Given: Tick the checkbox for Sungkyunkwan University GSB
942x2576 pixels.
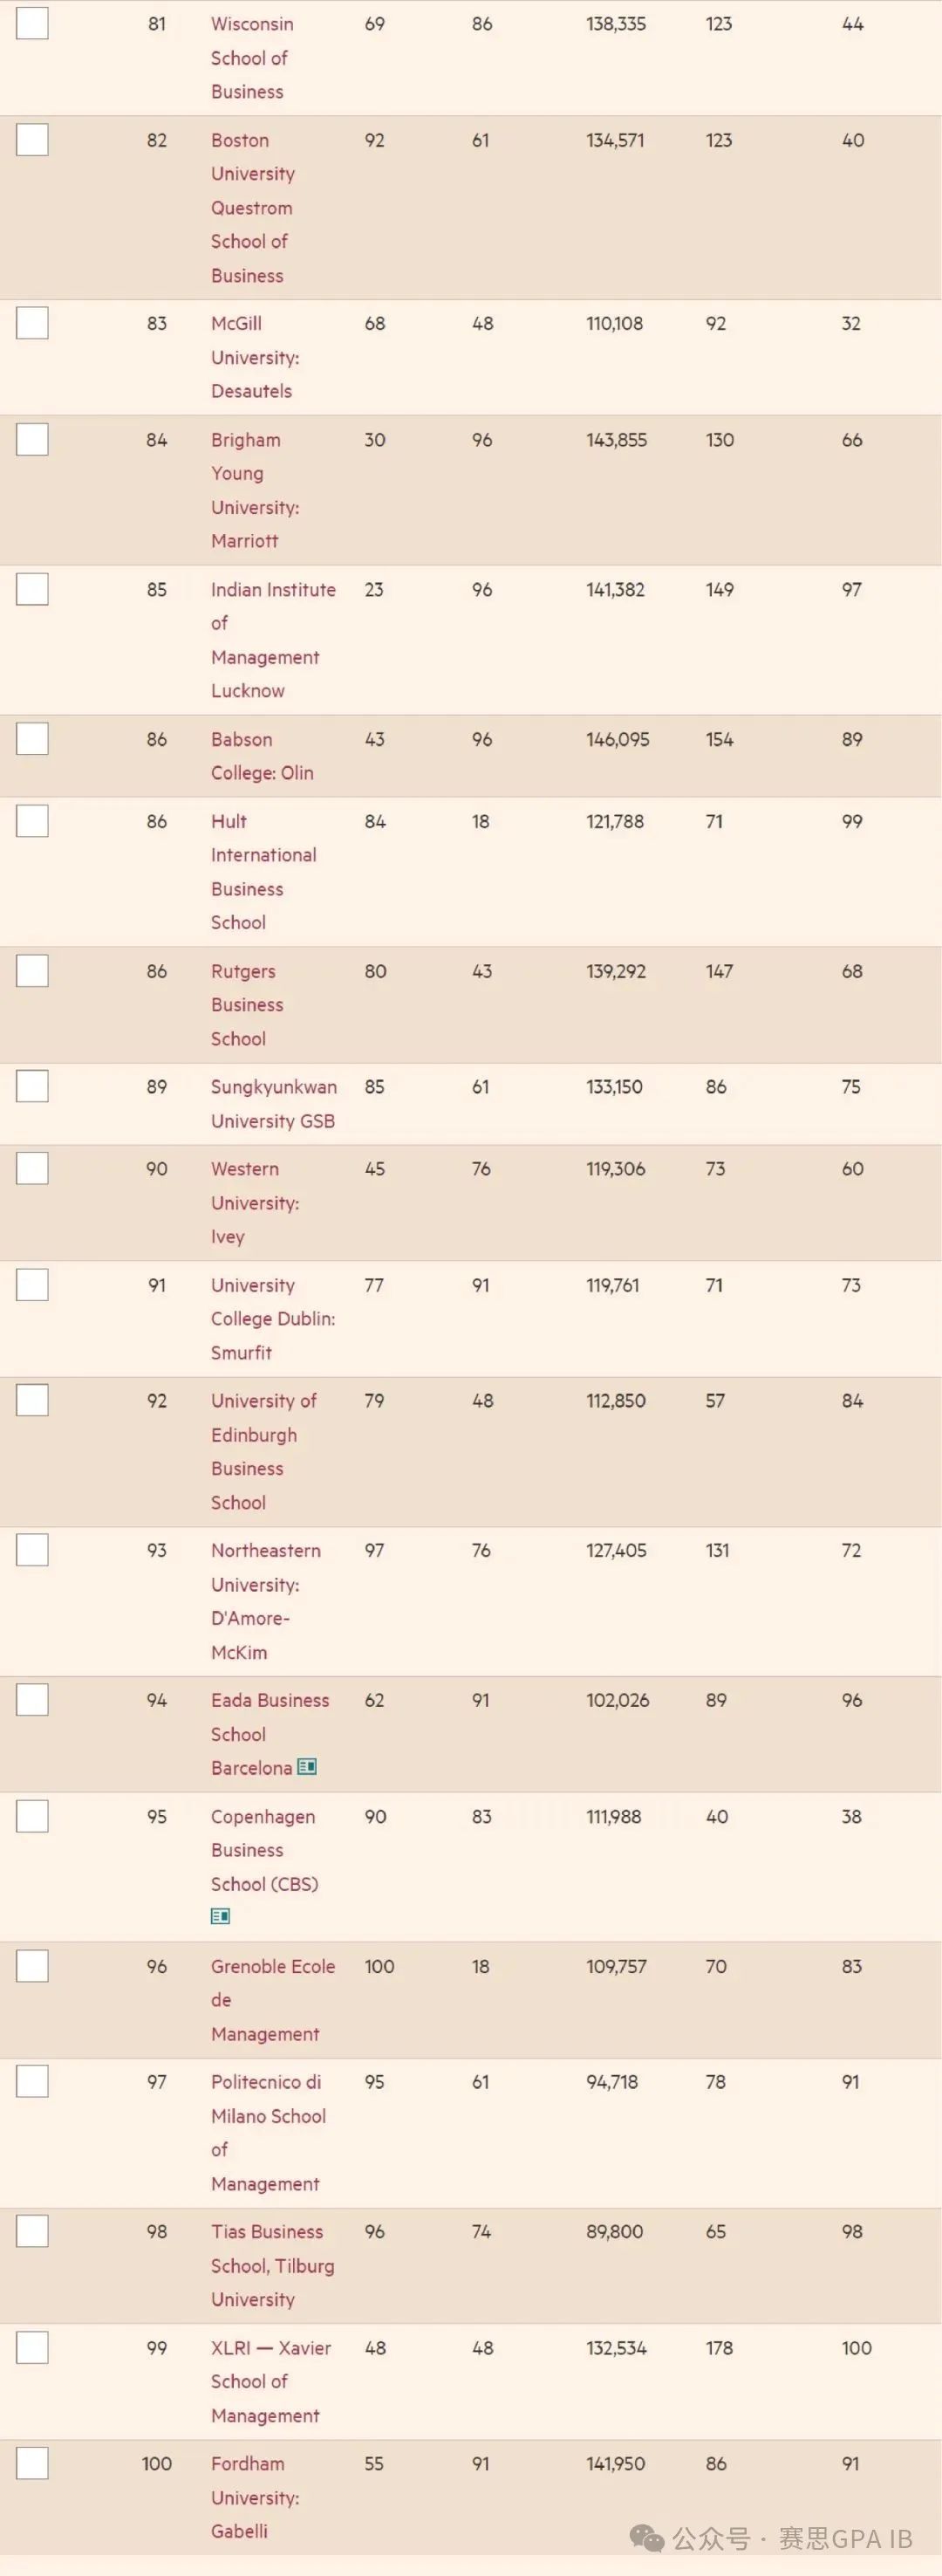Looking at the screenshot, I should pos(32,1086).
